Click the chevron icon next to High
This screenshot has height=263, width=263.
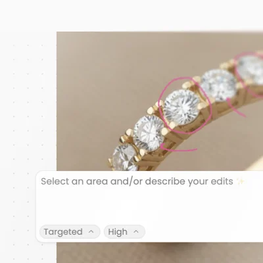pos(136,231)
